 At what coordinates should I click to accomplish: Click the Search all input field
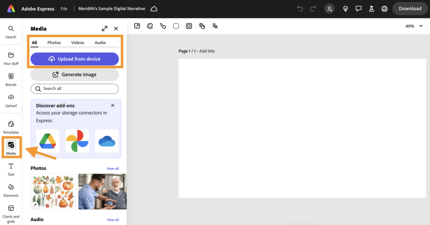click(75, 89)
